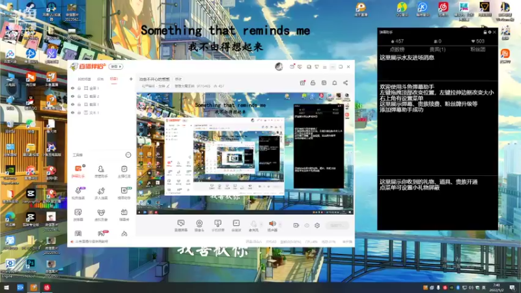Click the share icon above the preview
The image size is (521, 293).
pos(346,83)
